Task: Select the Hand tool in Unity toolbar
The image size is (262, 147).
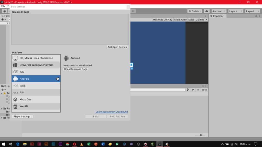Action: [x=5, y=11]
